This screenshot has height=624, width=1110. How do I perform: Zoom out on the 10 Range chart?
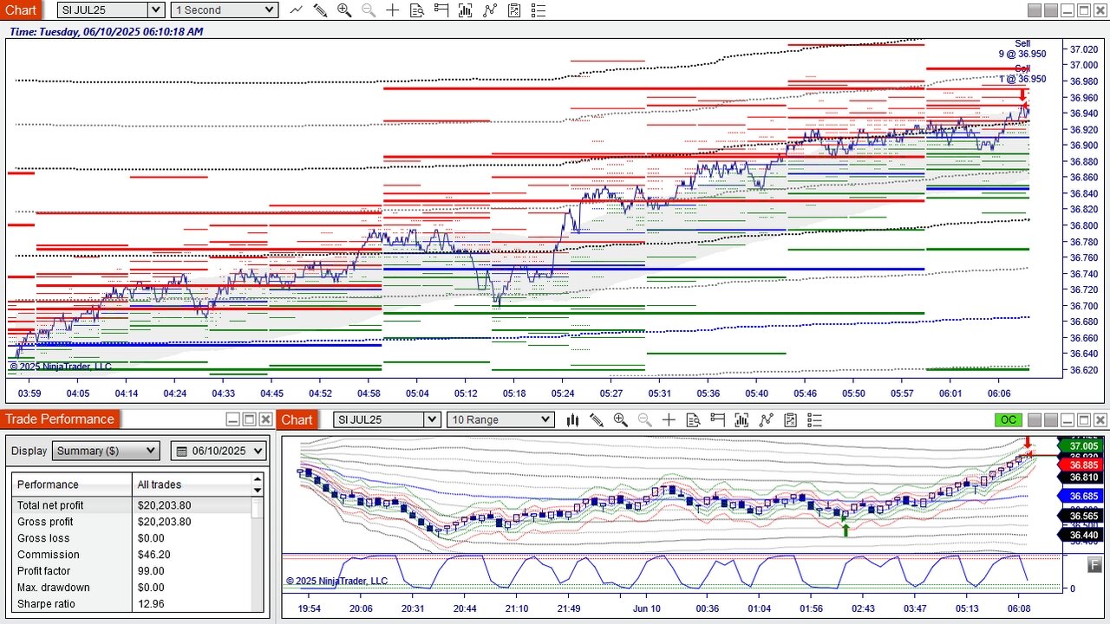tap(645, 419)
